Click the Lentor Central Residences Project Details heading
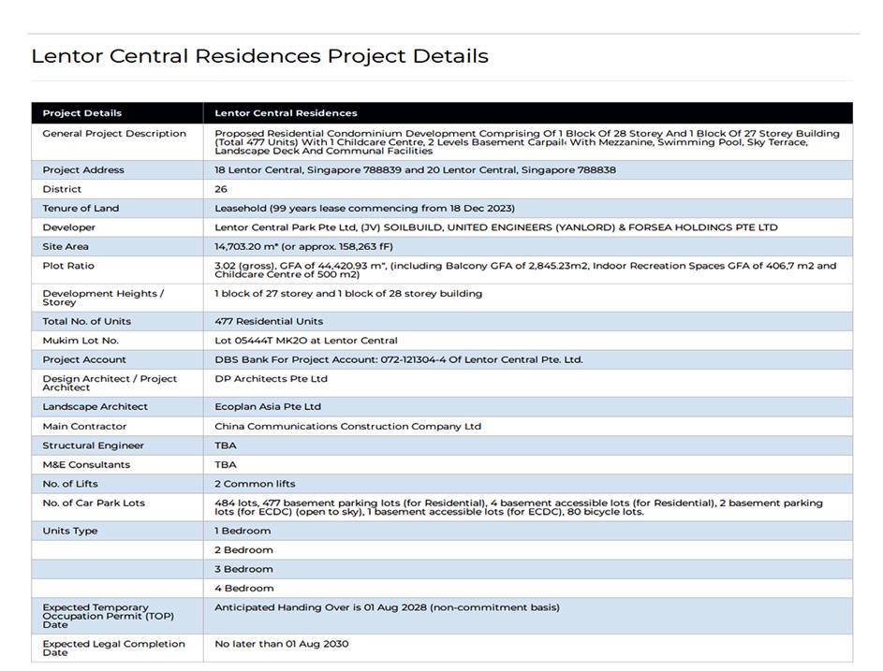Viewport: 883px width, 671px height. point(259,56)
